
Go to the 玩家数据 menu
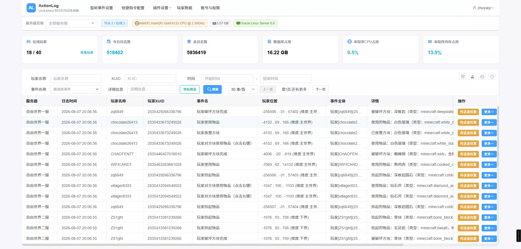tap(185, 8)
